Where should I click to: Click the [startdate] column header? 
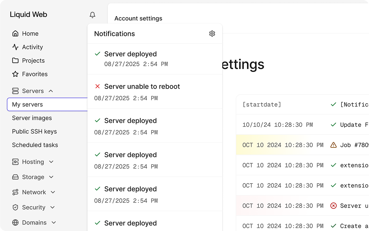[x=262, y=104]
